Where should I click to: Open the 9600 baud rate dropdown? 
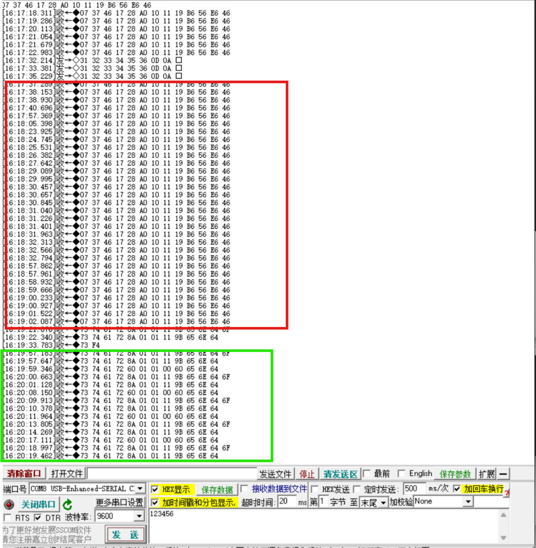[x=139, y=516]
